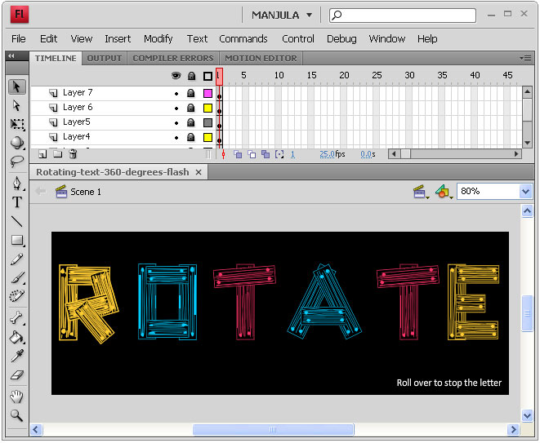The width and height of the screenshot is (540, 443).
Task: Open the Edit Scene dropdown
Action: [x=421, y=192]
